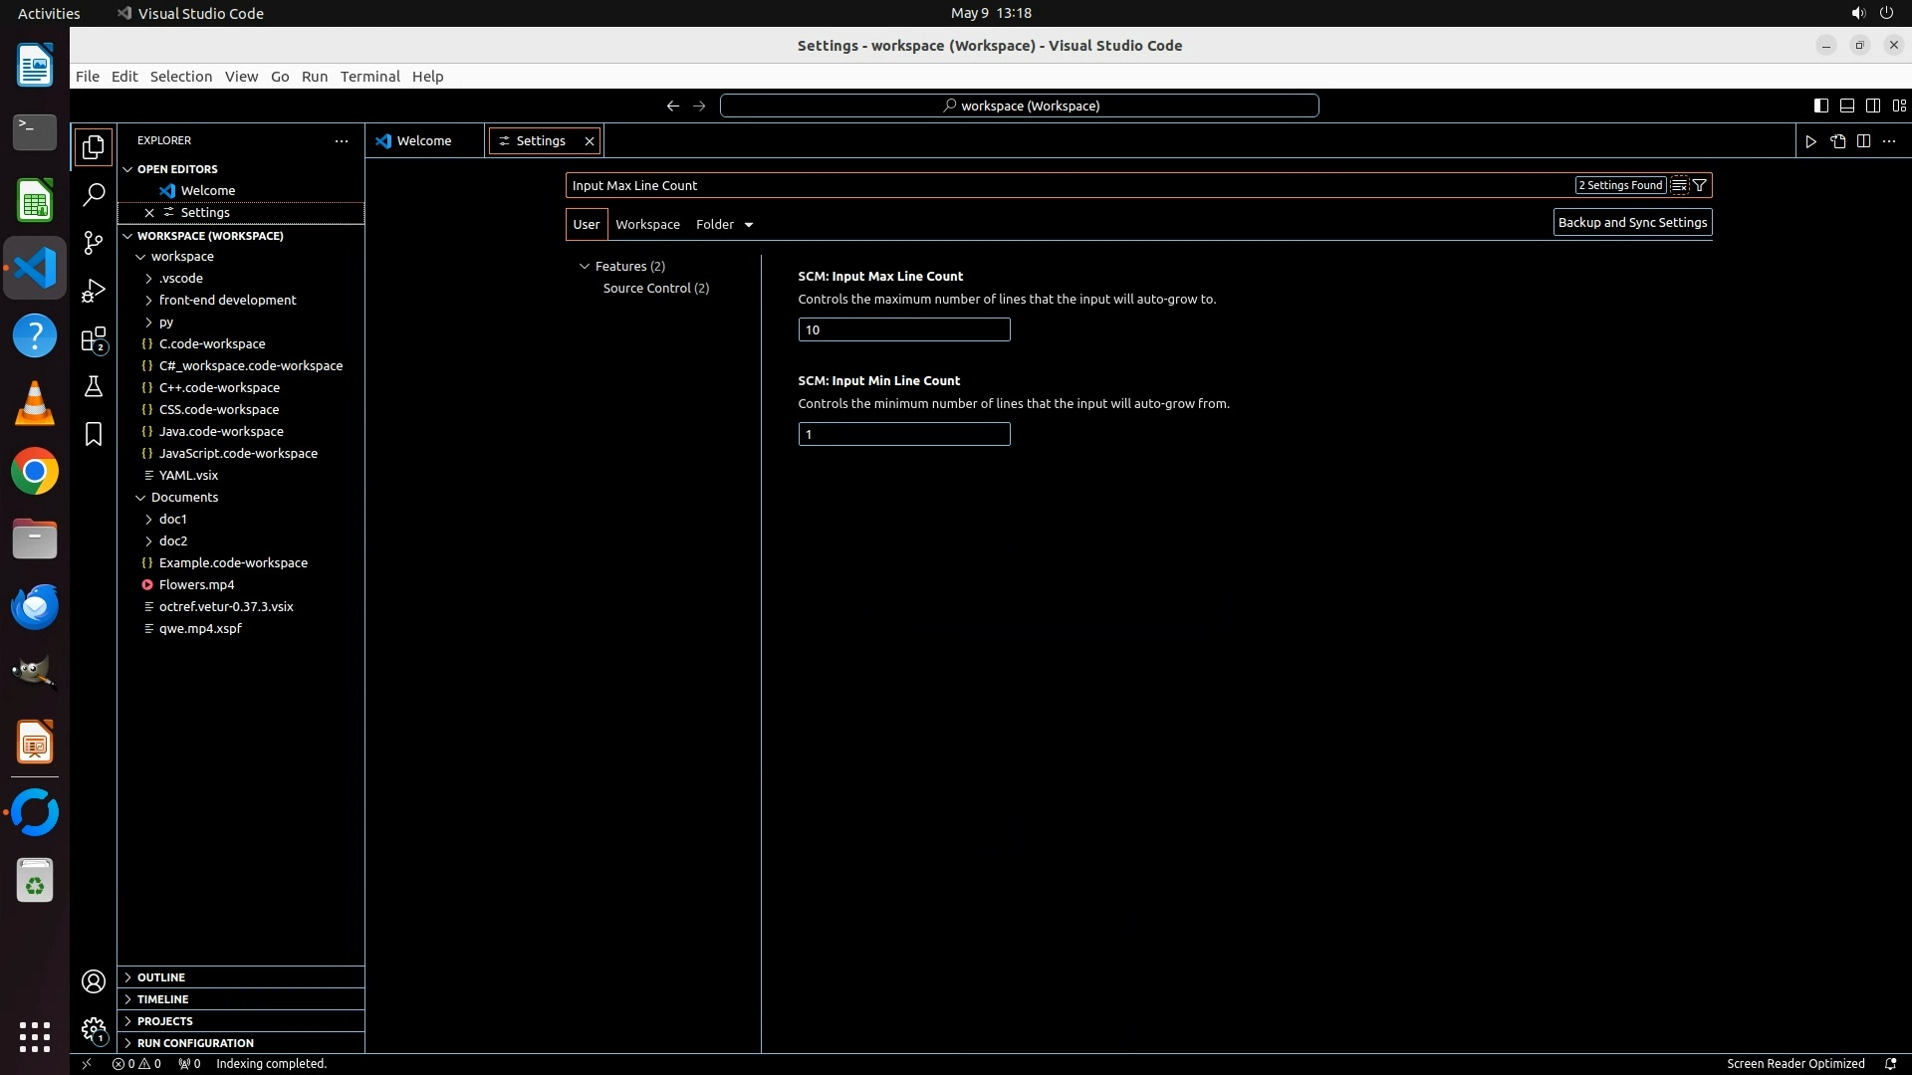The height and width of the screenshot is (1075, 1912).
Task: Open the Search view in activity bar
Action: pyautogui.click(x=94, y=194)
